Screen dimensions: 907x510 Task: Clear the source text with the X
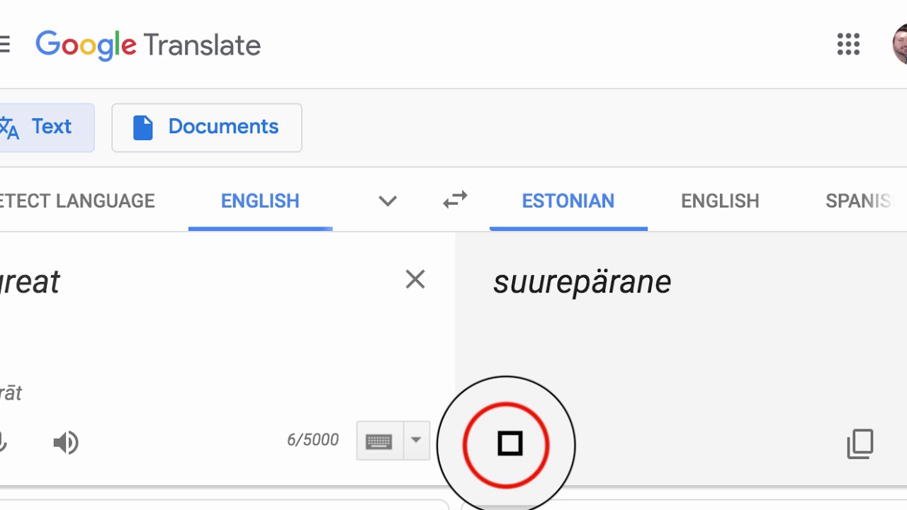coord(415,280)
